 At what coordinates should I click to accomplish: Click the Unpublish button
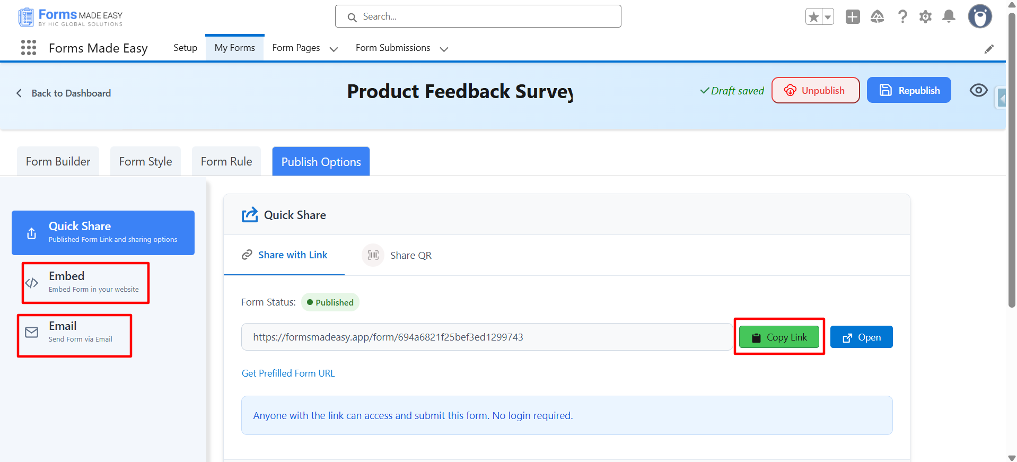pyautogui.click(x=815, y=90)
